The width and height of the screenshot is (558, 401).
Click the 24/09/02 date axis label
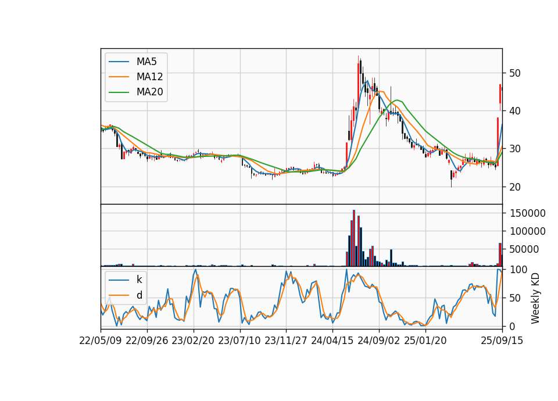coord(378,341)
